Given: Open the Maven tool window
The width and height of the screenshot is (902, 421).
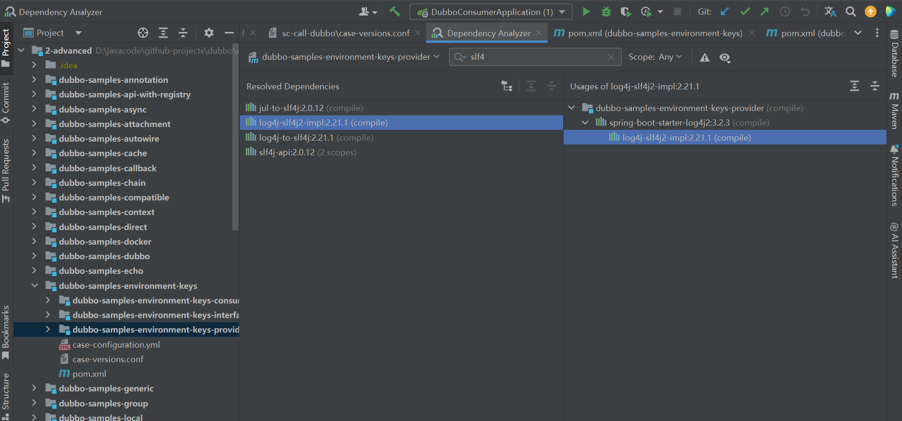Looking at the screenshot, I should [x=894, y=111].
